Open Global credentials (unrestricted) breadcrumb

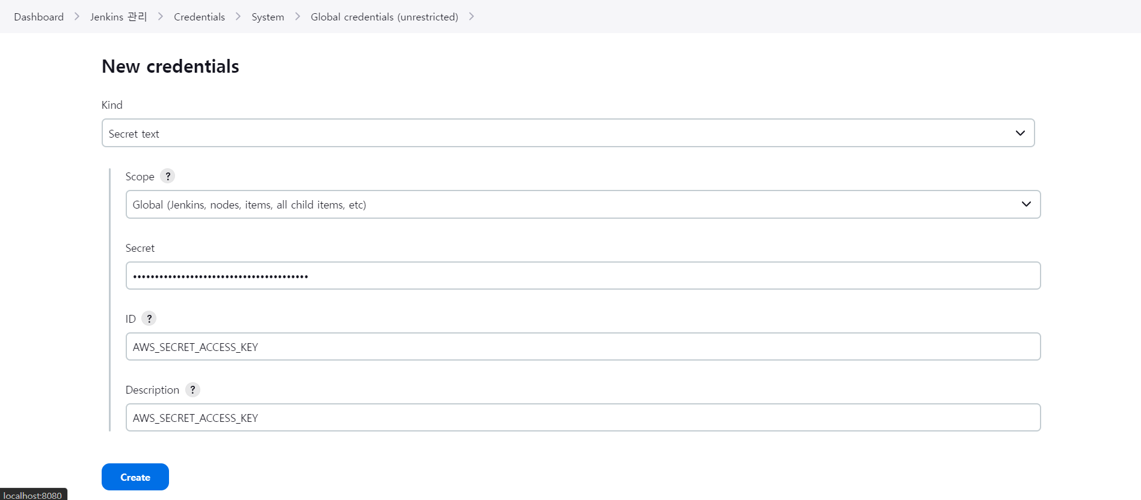[384, 17]
